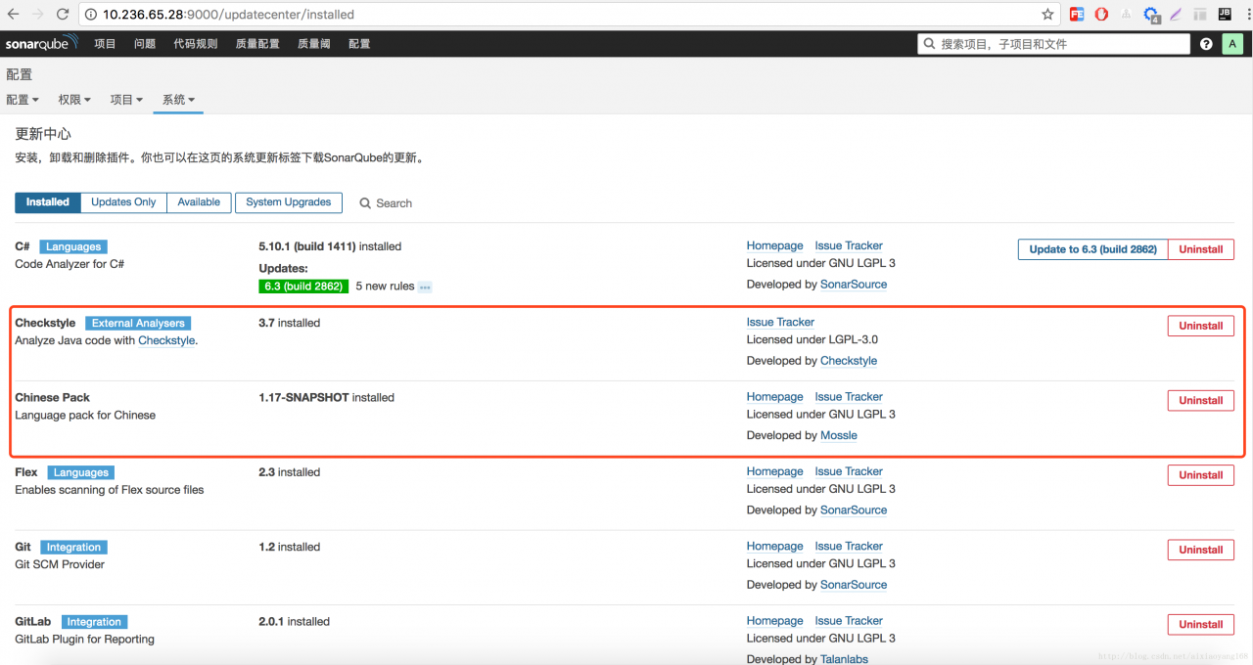Switch filter to Updates Only
The image size is (1253, 665).
pos(123,202)
